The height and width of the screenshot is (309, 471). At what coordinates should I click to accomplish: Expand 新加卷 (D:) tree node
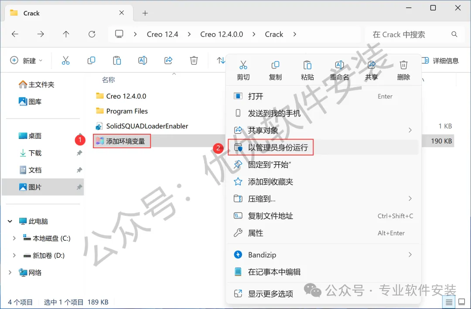coord(14,255)
